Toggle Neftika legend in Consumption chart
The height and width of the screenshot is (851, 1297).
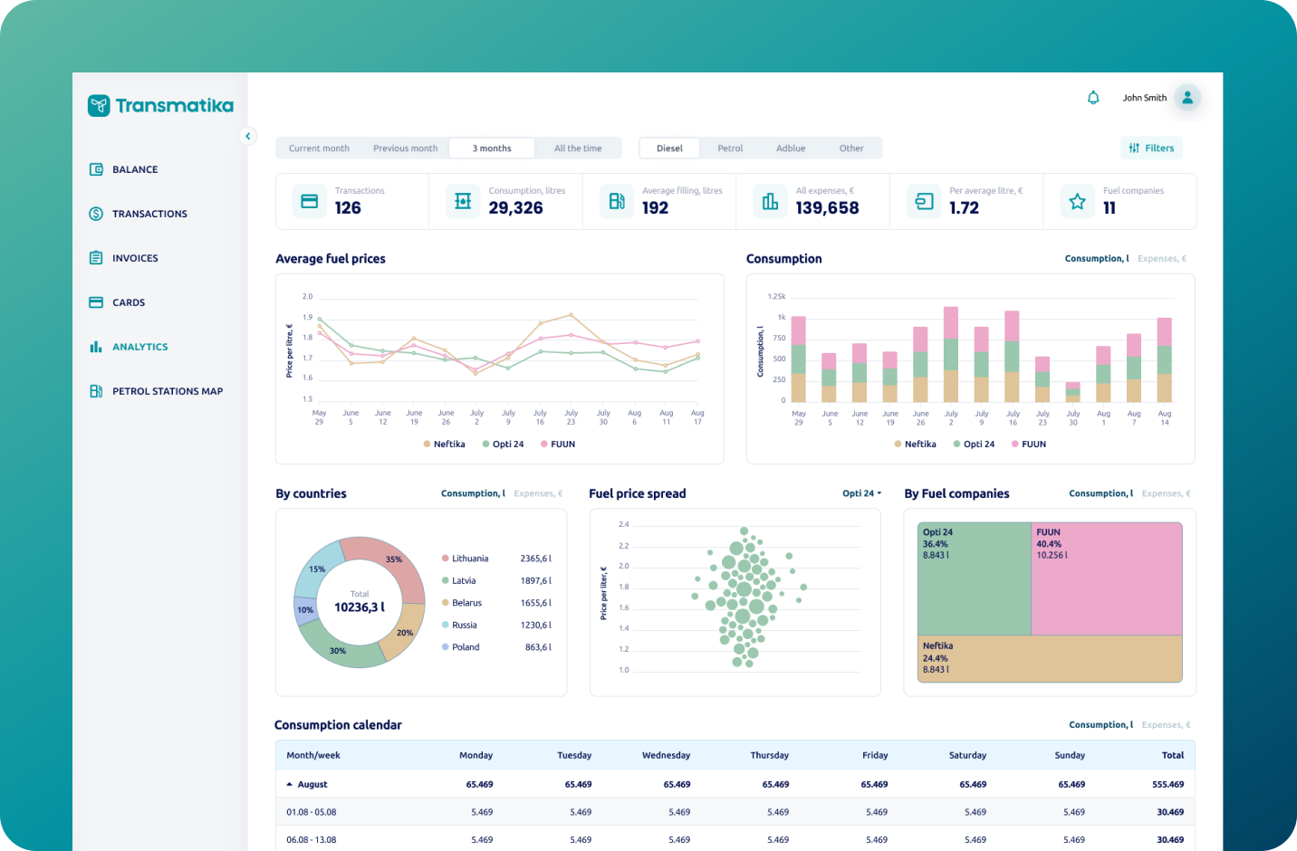915,445
